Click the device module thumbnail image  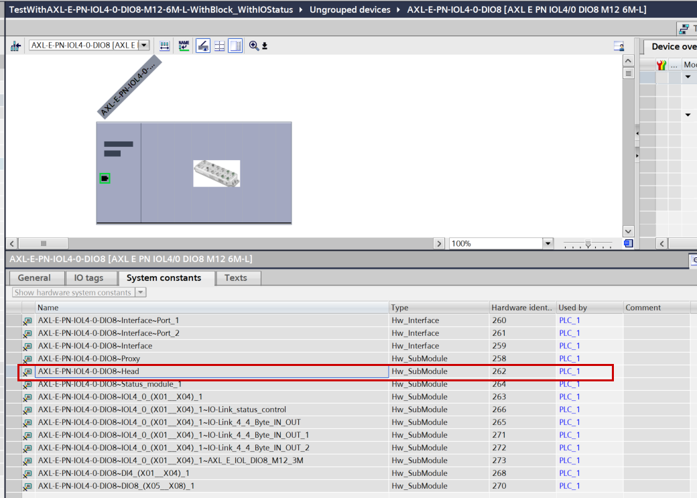coord(216,173)
